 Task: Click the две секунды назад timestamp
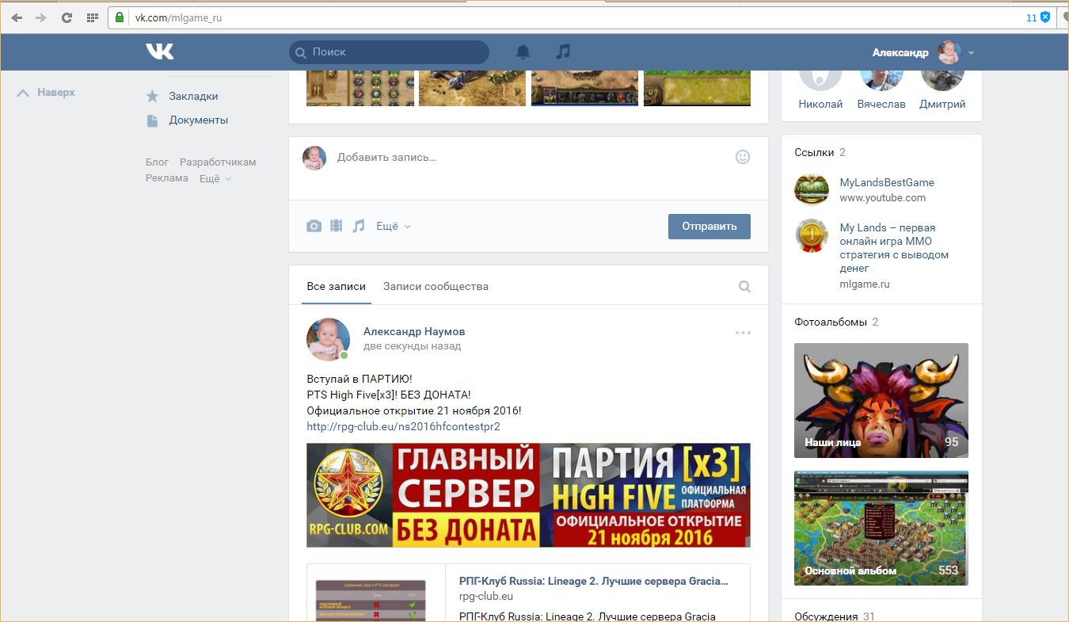click(412, 346)
